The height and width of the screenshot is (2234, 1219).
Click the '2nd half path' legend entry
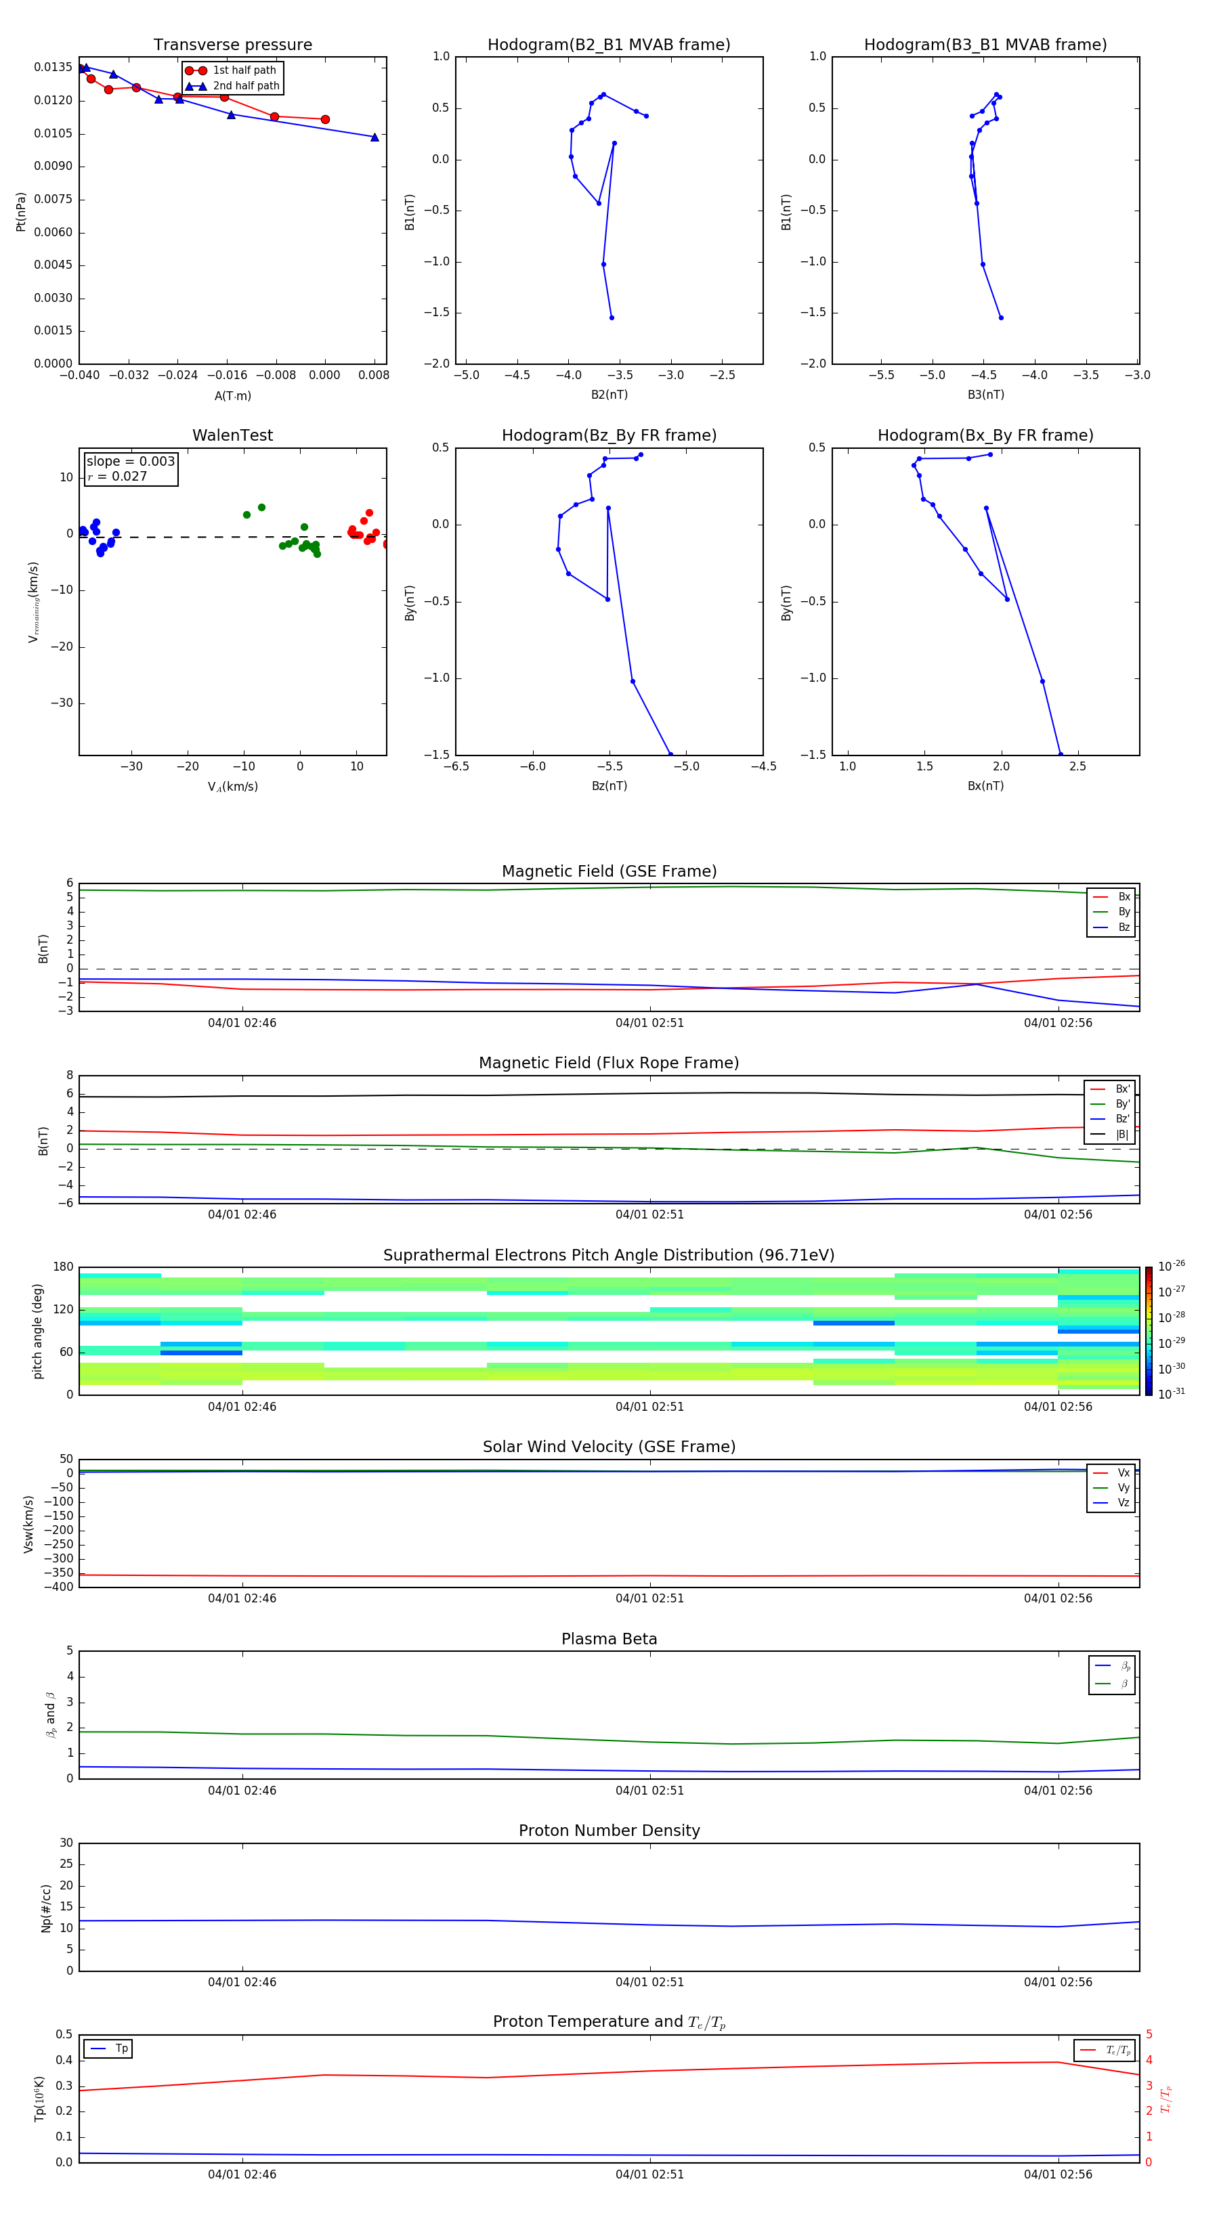click(x=232, y=86)
